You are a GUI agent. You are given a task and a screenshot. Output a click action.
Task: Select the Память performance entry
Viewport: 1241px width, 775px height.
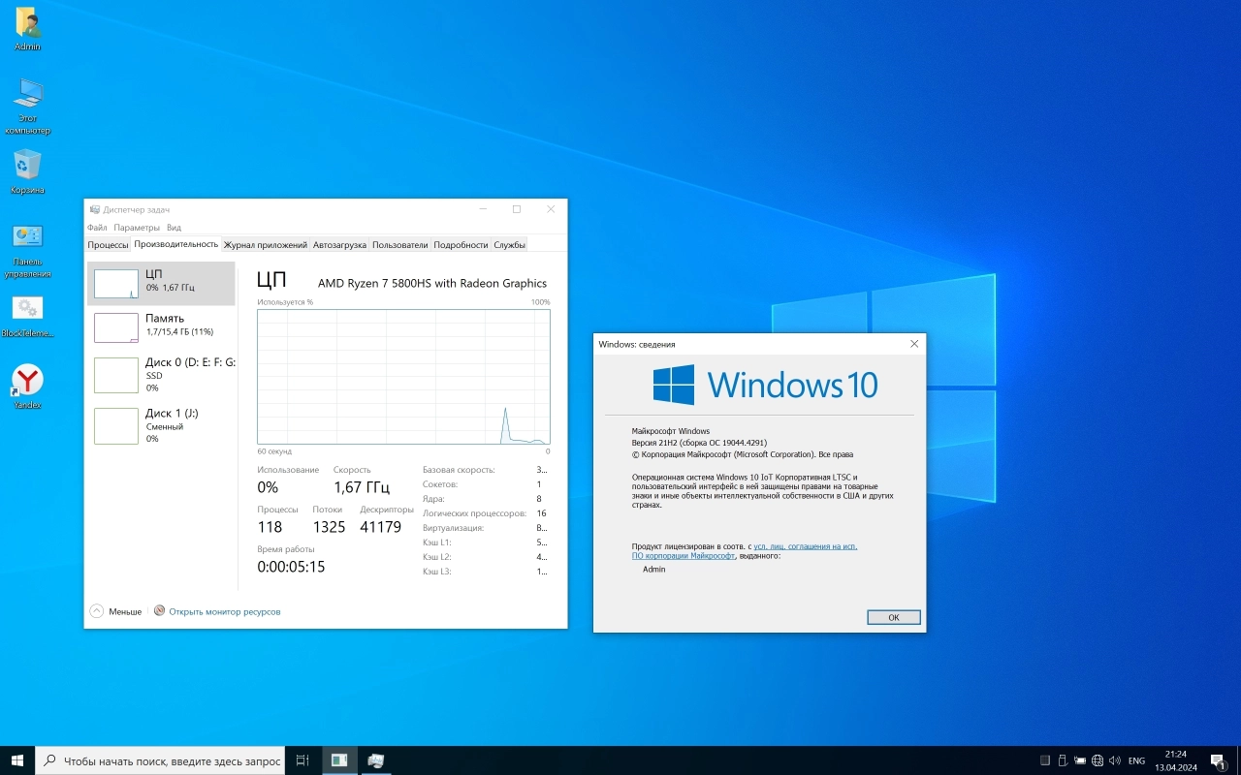click(x=161, y=327)
